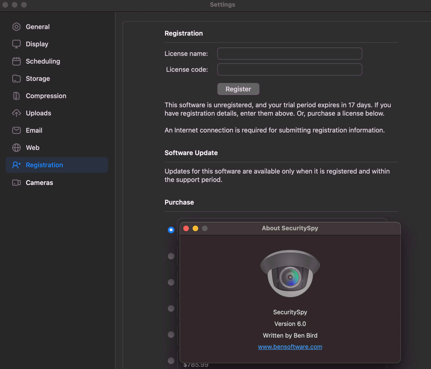The width and height of the screenshot is (431, 369).
Task: Click the Version 6.0 text
Action: click(290, 324)
